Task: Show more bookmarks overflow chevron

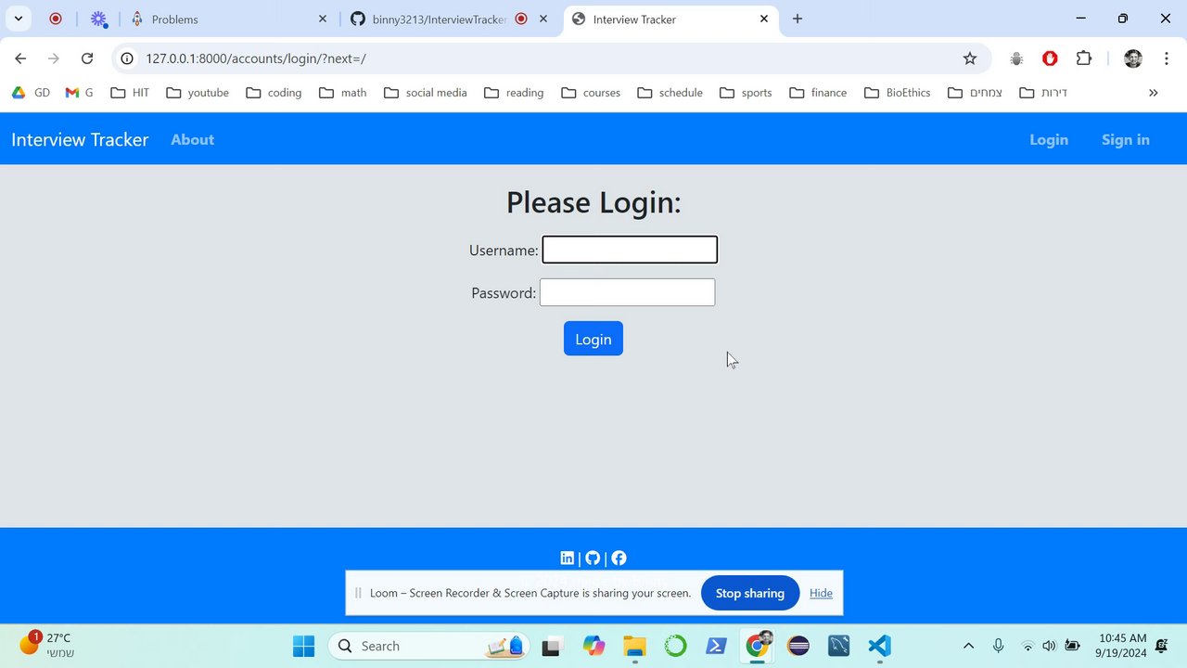Action: (1154, 93)
